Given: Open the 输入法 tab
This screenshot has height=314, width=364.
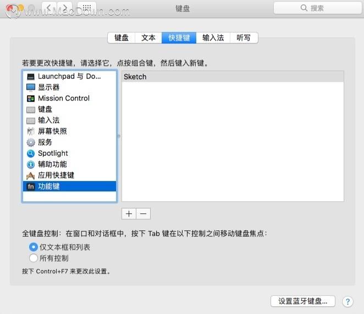Looking at the screenshot, I should coord(213,37).
